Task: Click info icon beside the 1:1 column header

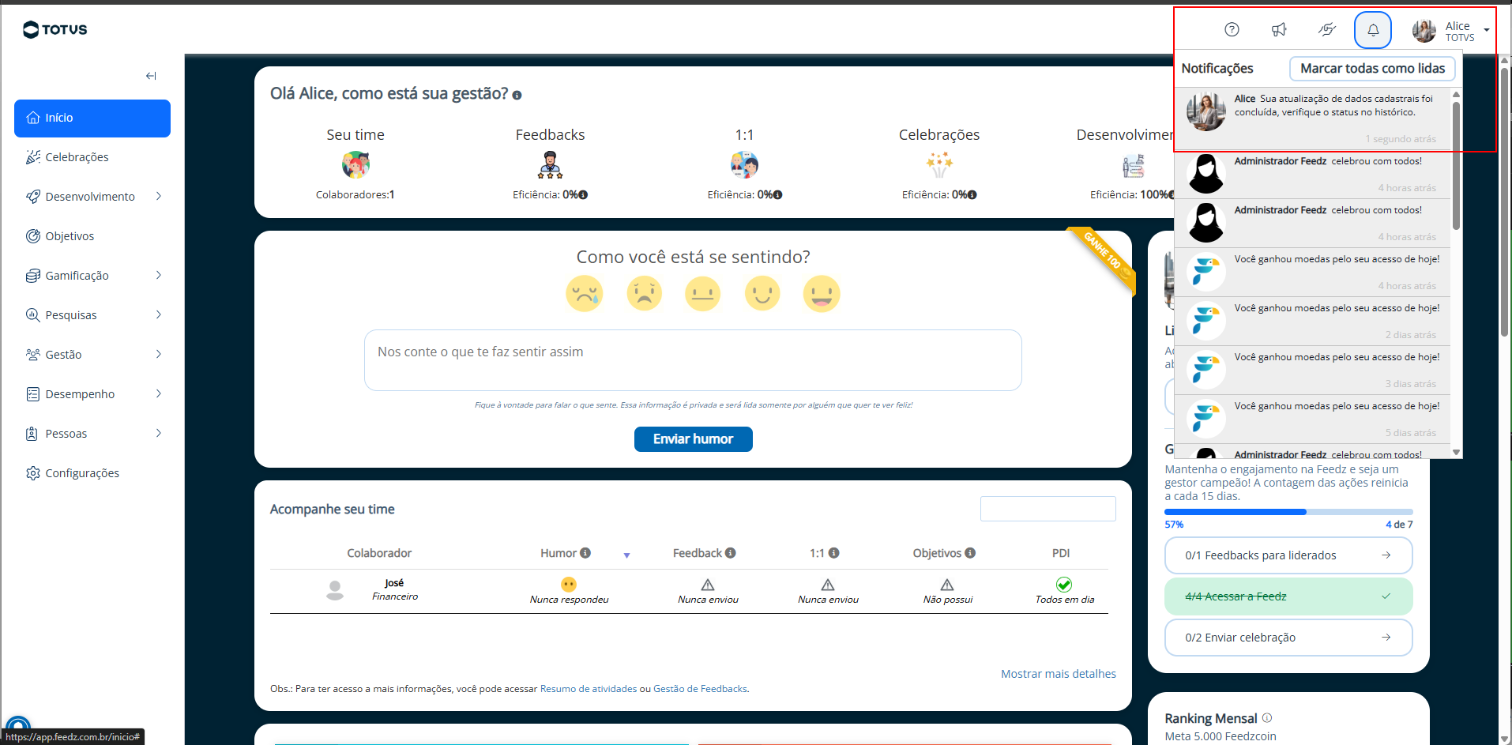Action: click(833, 553)
